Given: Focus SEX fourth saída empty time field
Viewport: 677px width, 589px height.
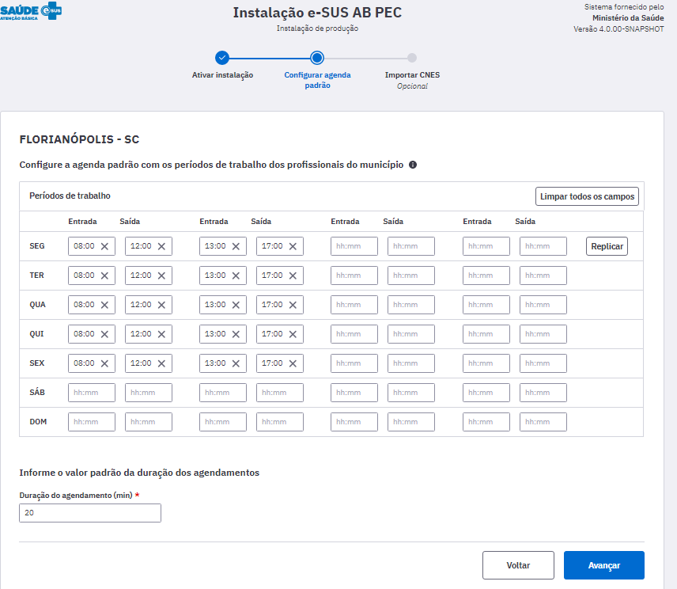Looking at the screenshot, I should (x=543, y=364).
